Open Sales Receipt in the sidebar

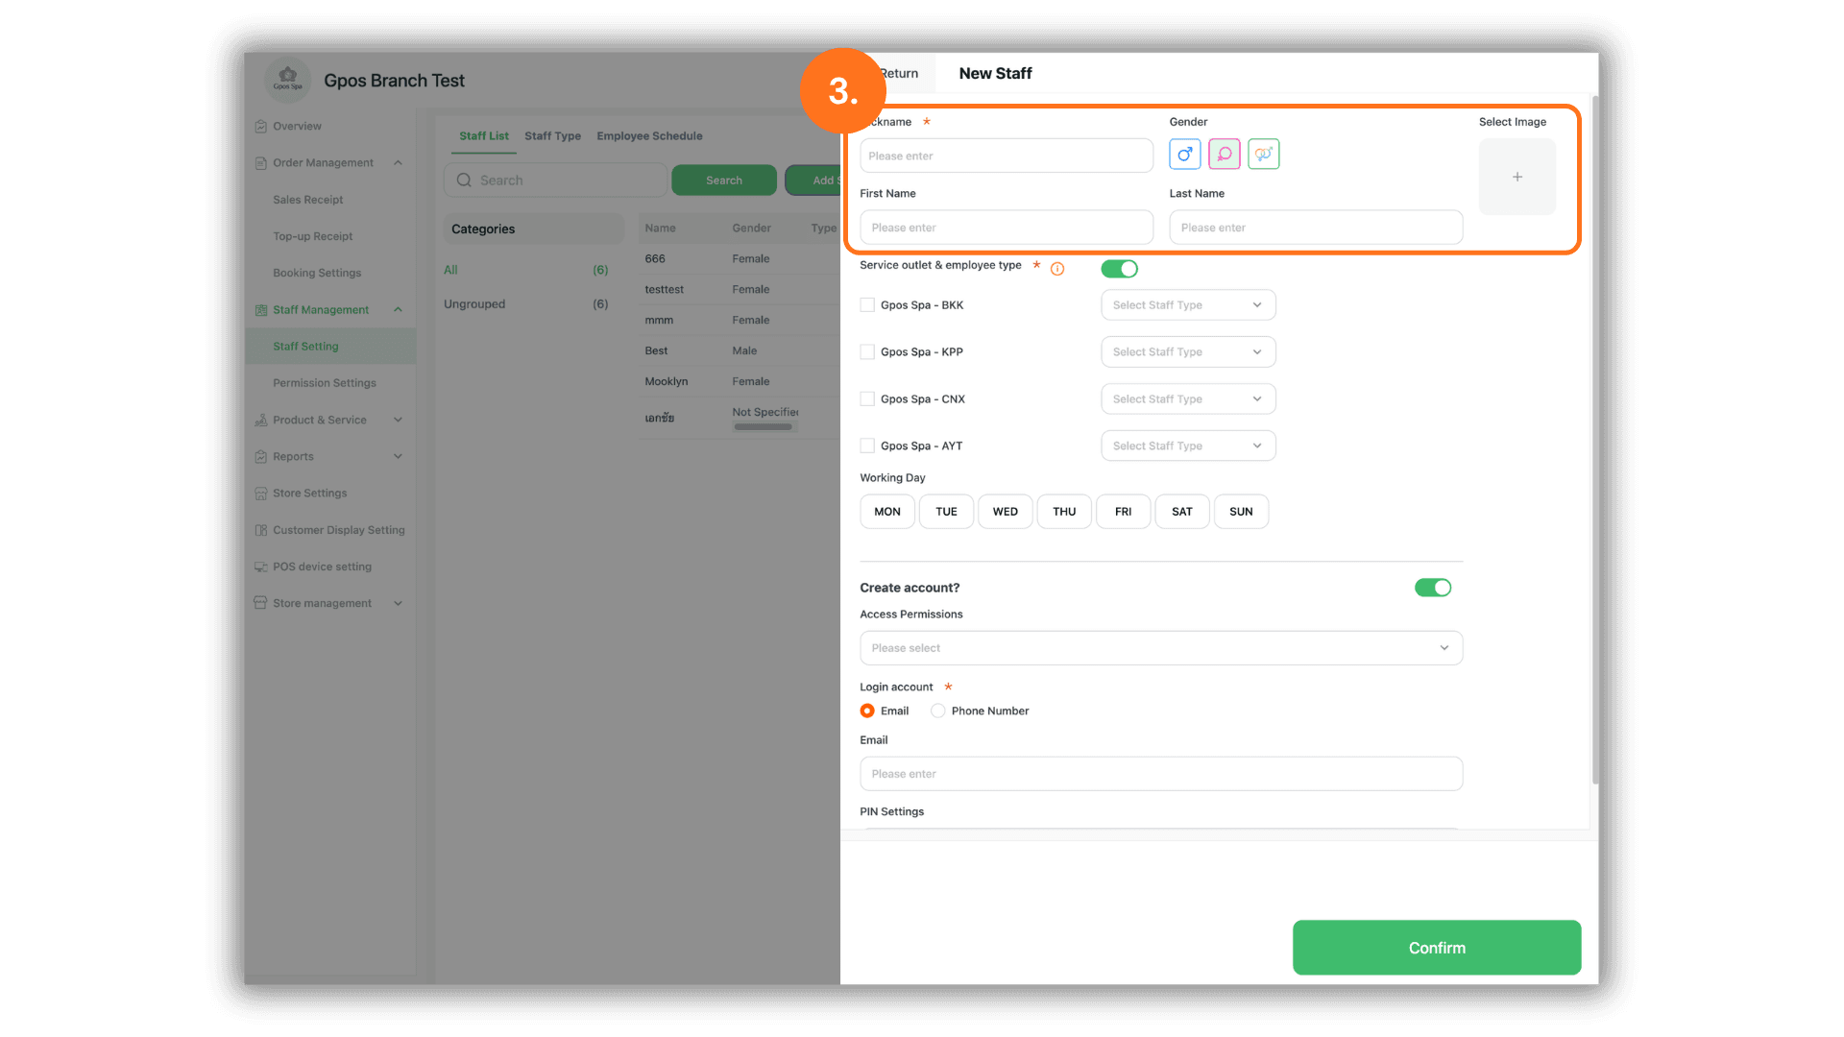click(x=307, y=200)
